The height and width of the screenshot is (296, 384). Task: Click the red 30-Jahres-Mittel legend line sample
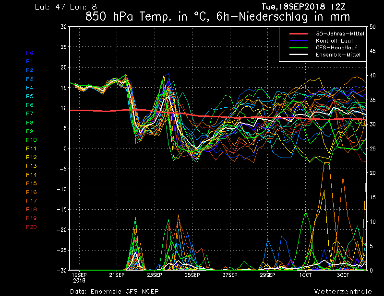coord(298,34)
